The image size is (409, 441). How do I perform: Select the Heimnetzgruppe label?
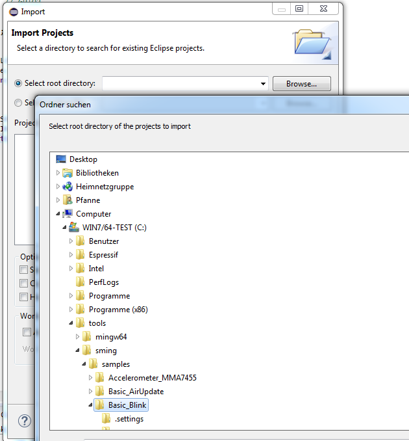click(x=105, y=187)
